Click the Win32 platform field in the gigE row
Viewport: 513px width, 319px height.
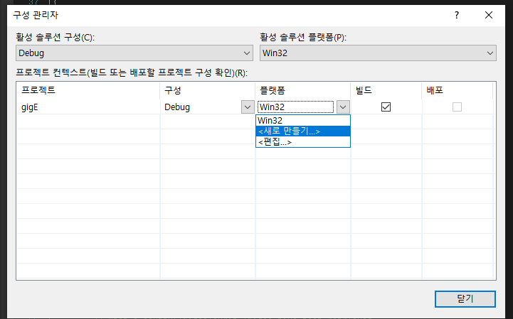click(296, 107)
